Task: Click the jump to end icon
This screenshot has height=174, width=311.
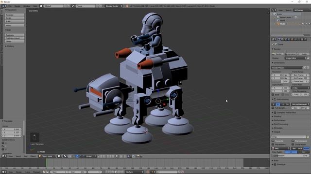Action: [x=122, y=172]
